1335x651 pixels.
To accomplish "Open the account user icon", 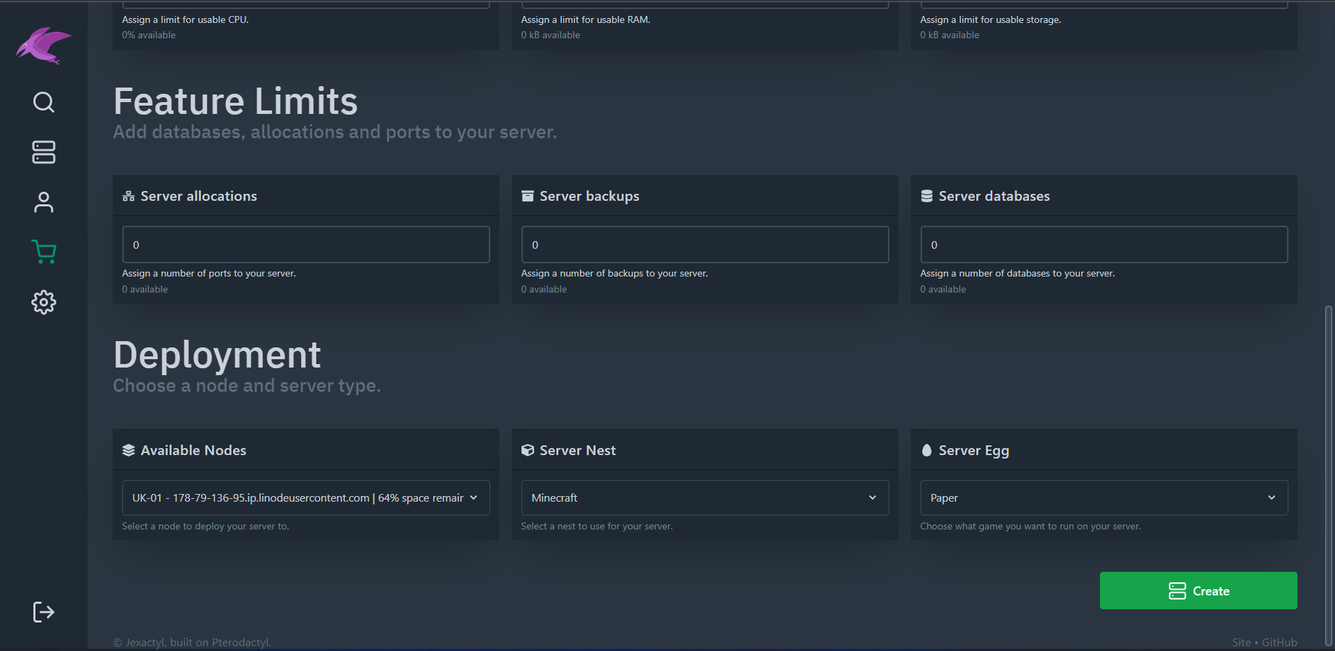I will pos(44,202).
